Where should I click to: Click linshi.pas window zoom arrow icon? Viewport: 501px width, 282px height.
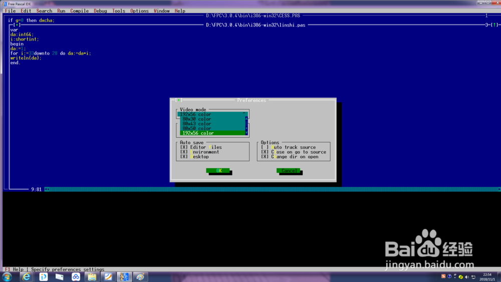coord(494,25)
